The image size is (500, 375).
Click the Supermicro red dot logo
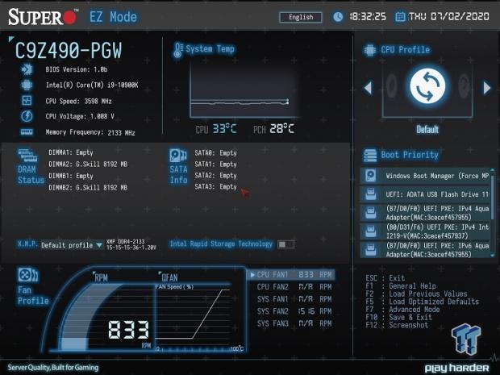point(70,17)
